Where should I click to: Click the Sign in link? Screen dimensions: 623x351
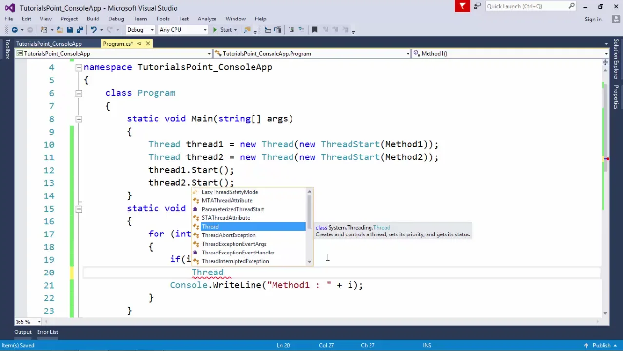tap(593, 19)
